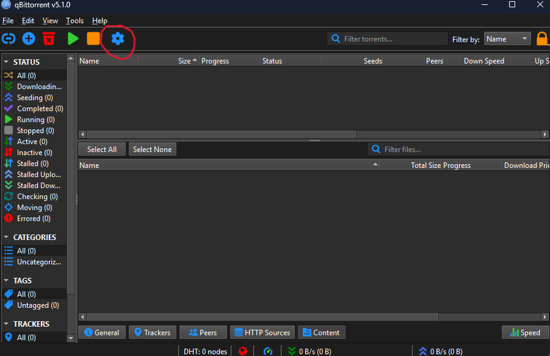Select Seeding (0) filter
550x356 pixels.
coord(34,98)
